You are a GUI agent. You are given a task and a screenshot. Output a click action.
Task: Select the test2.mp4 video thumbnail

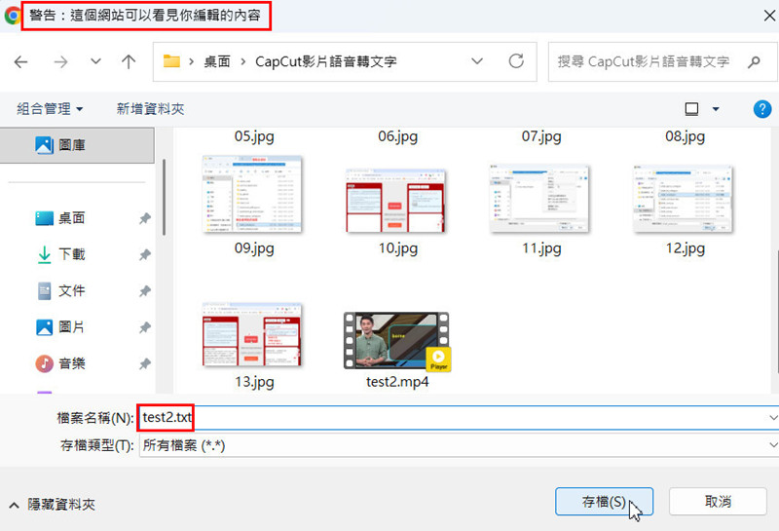point(396,341)
